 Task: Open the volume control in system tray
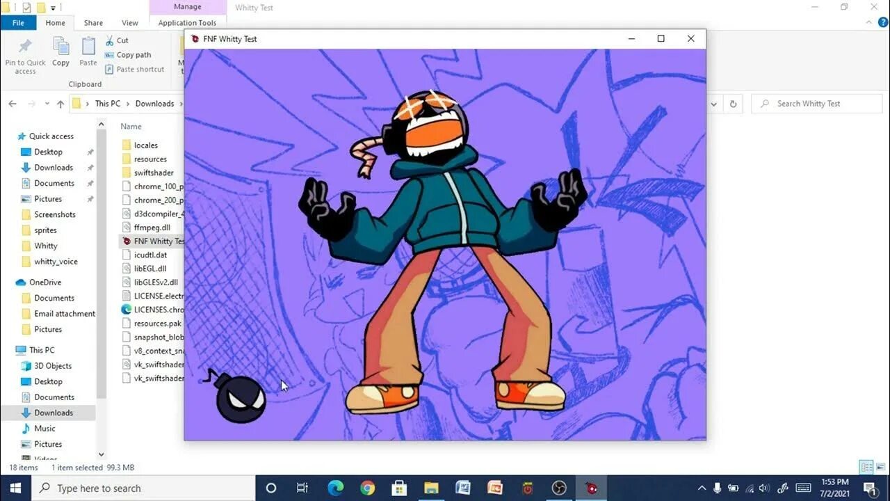coord(764,488)
